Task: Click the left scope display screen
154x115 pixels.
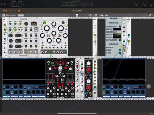Action: coord(24,72)
